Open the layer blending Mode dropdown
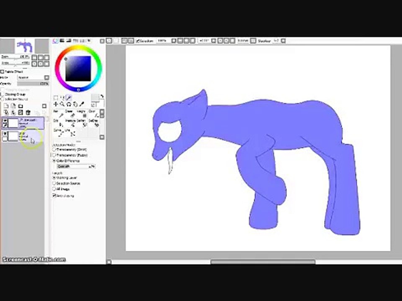 coord(33,77)
